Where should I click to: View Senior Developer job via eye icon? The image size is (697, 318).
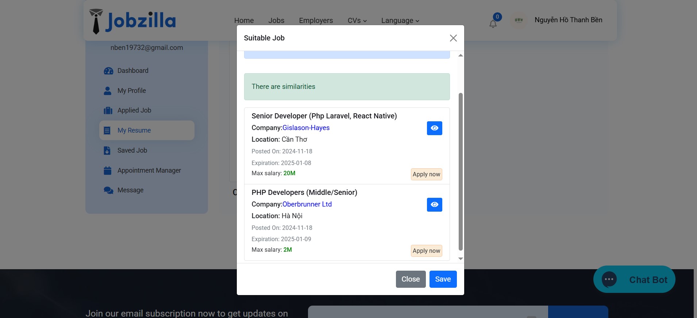pos(434,128)
